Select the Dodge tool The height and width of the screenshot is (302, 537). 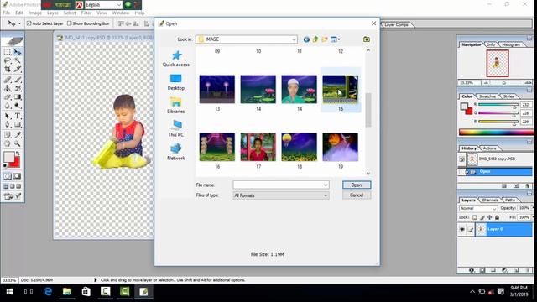click(x=18, y=106)
